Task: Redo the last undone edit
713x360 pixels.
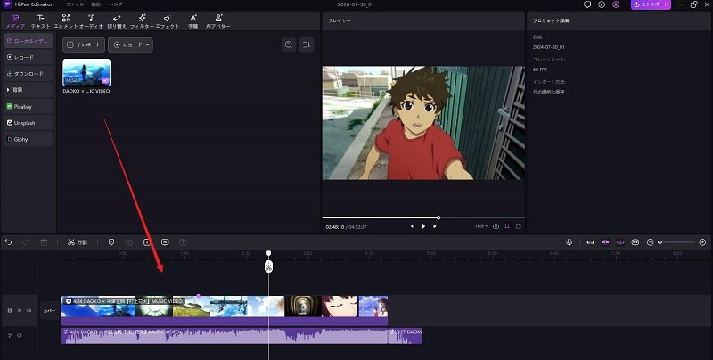Action: (26, 242)
